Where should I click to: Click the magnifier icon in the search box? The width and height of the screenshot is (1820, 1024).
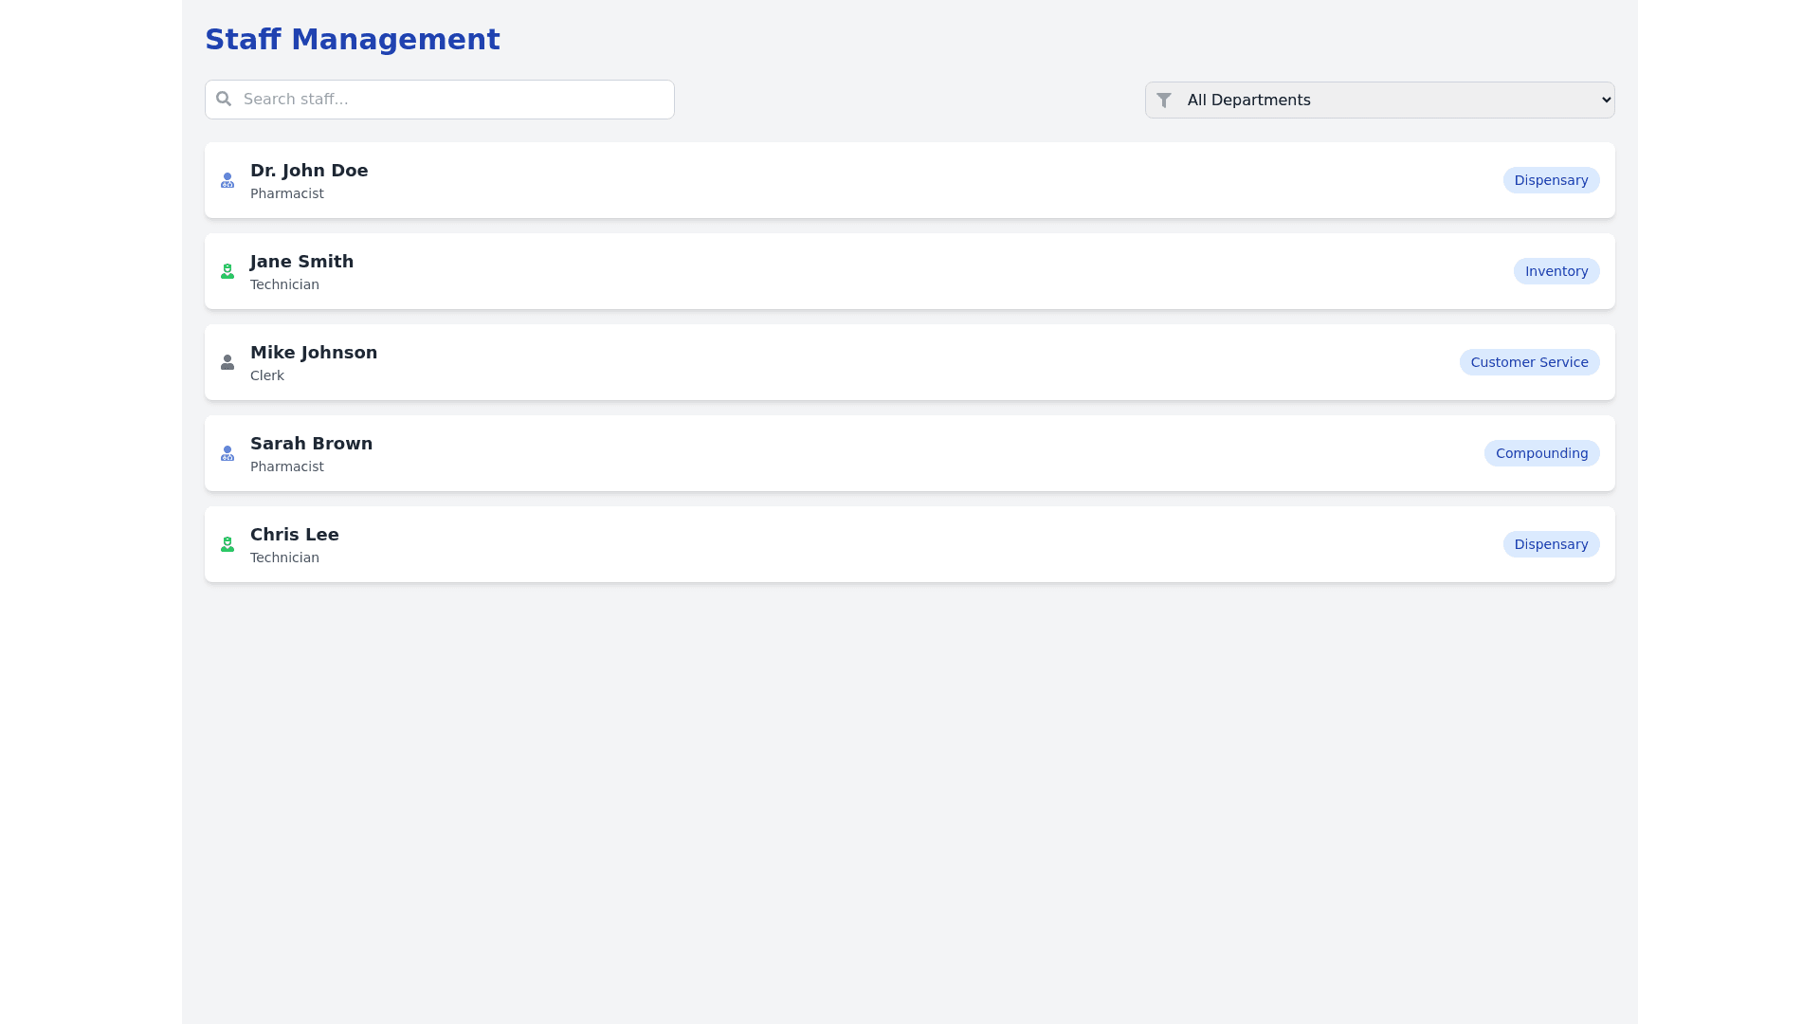[x=224, y=99]
